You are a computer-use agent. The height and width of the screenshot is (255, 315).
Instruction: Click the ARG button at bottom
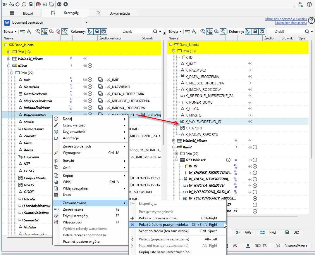pos(244,232)
